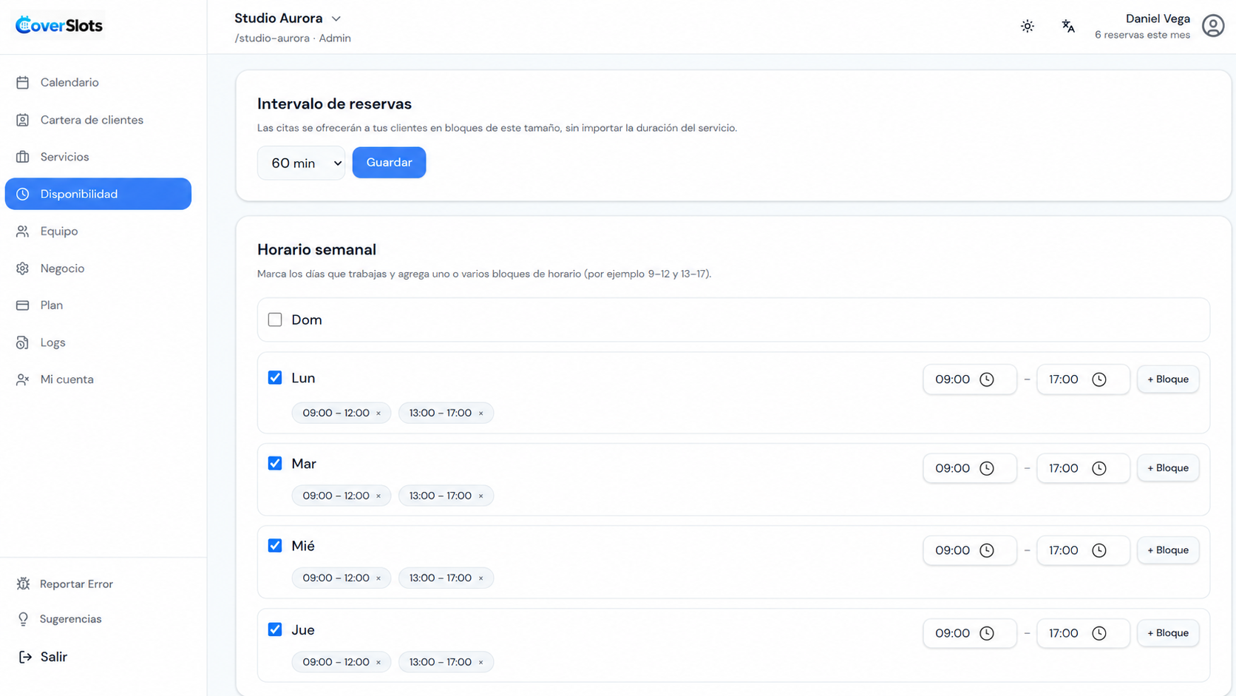
Task: Click the CoverSlots logo
Action: tap(59, 25)
